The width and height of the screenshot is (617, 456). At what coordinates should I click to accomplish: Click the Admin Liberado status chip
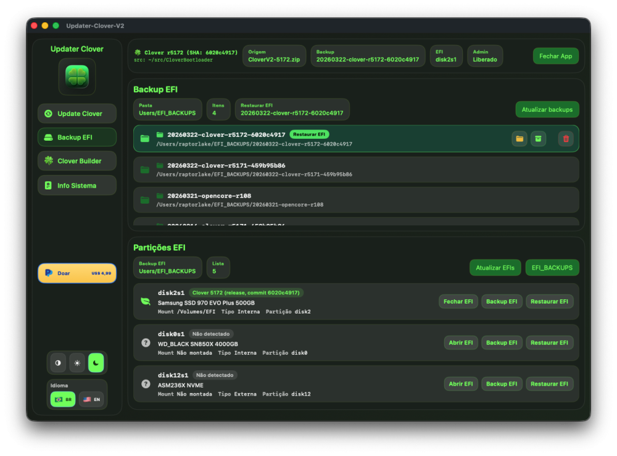click(x=485, y=56)
